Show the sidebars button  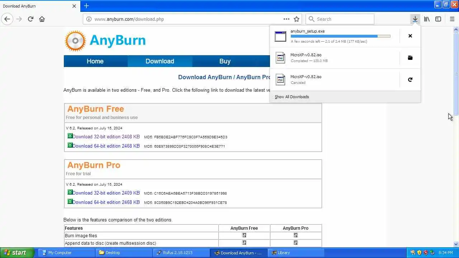tap(438, 19)
